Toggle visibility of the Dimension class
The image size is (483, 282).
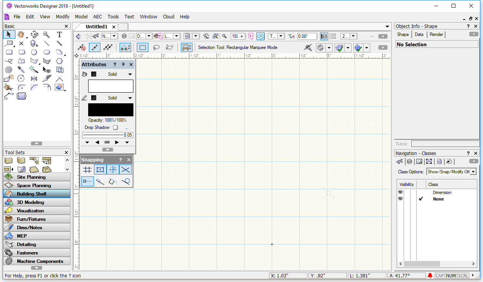tap(400, 192)
